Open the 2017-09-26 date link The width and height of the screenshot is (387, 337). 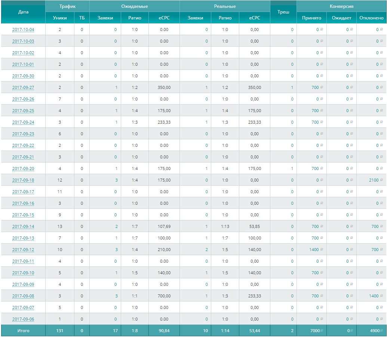pos(23,99)
